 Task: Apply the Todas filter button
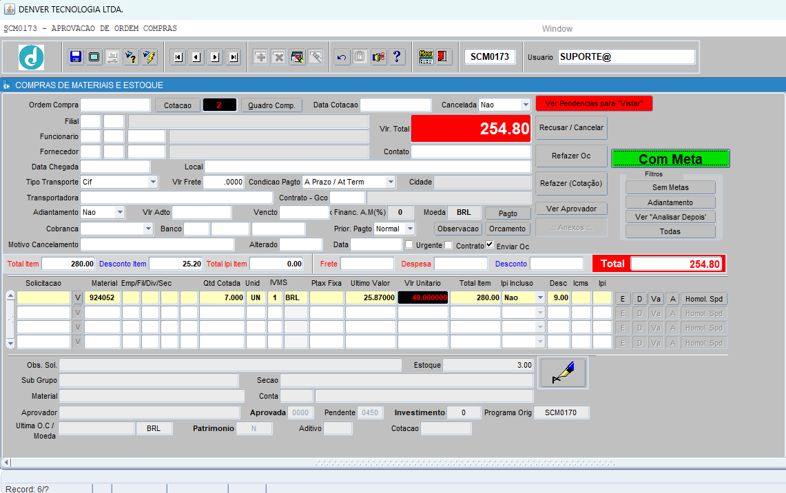(x=670, y=231)
